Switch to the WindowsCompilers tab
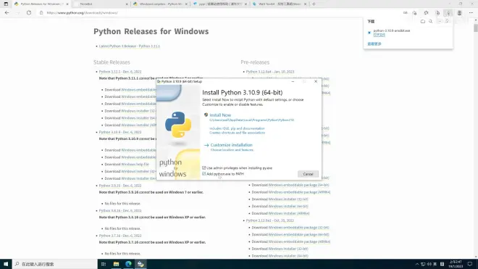Image resolution: width=478 pixels, height=269 pixels. pyautogui.click(x=160, y=4)
